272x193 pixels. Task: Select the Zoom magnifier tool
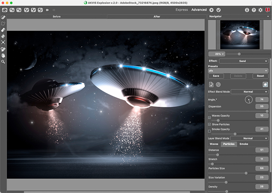coord(3,62)
